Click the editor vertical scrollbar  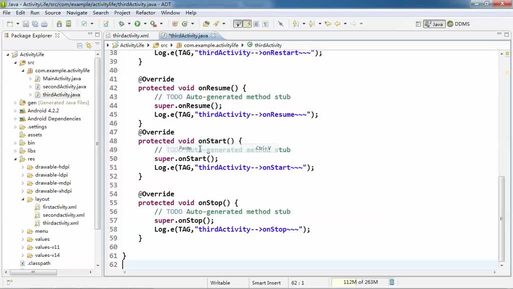[x=501, y=218]
